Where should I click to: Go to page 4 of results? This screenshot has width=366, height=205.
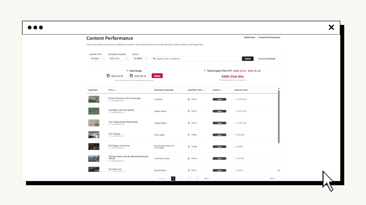pos(197,179)
